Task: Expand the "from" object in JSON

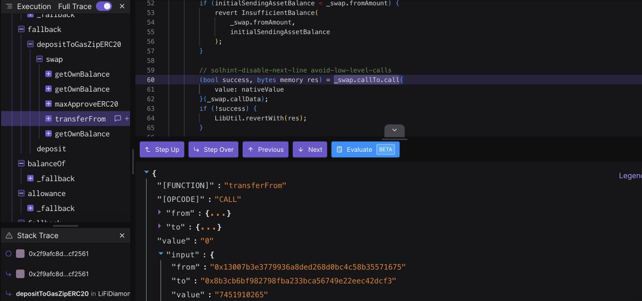Action: [x=159, y=213]
